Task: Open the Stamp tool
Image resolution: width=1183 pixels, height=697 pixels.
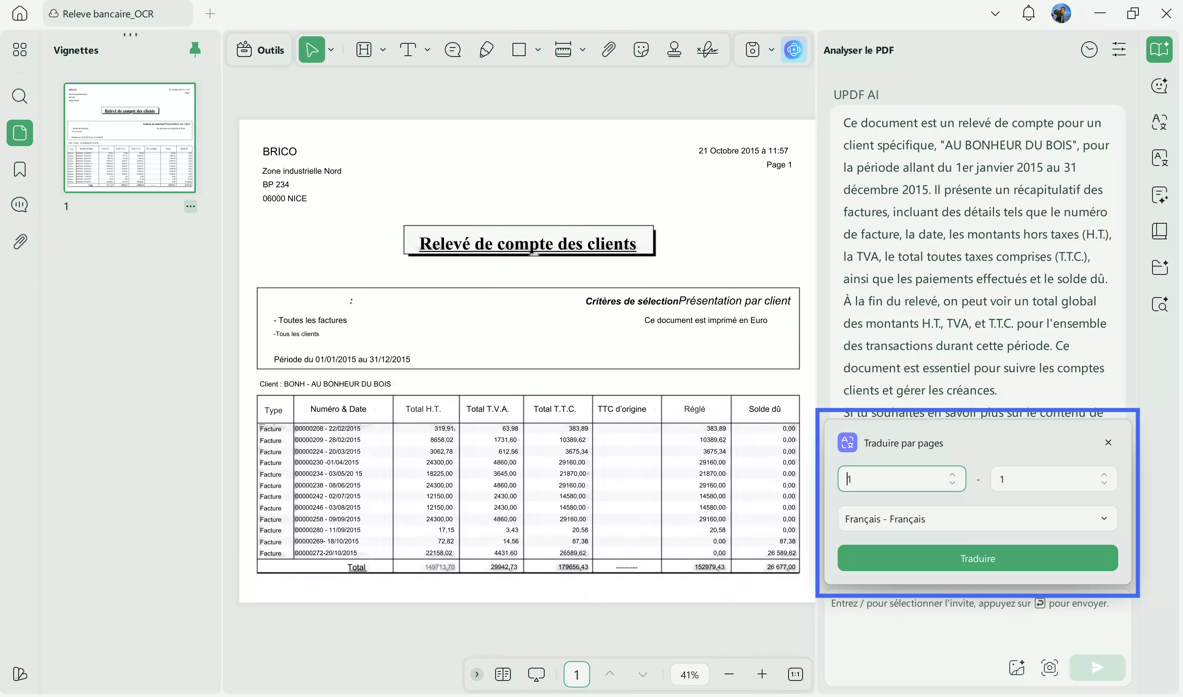Action: coord(673,50)
